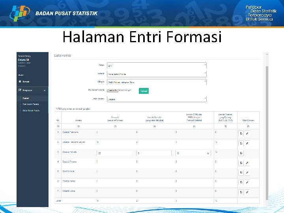This screenshot has width=284, height=213.
Task: Click the Jumlah Statistisi input in the Statistisi Penyelia row
Action: click(154, 153)
